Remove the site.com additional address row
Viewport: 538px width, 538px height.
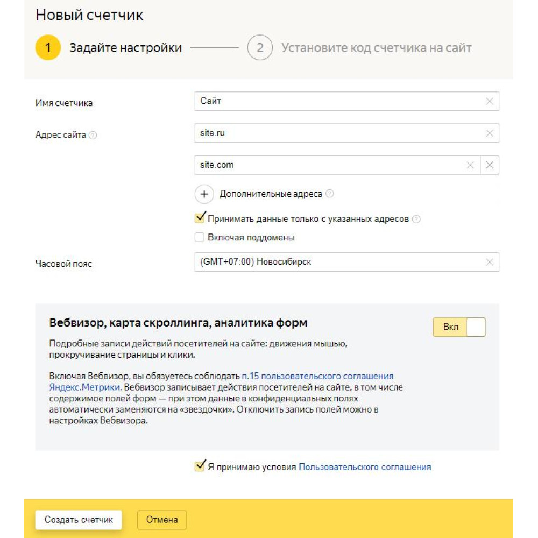click(490, 165)
